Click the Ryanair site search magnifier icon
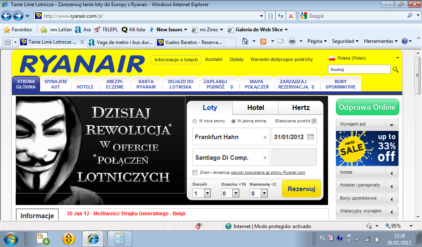 pos(395,69)
